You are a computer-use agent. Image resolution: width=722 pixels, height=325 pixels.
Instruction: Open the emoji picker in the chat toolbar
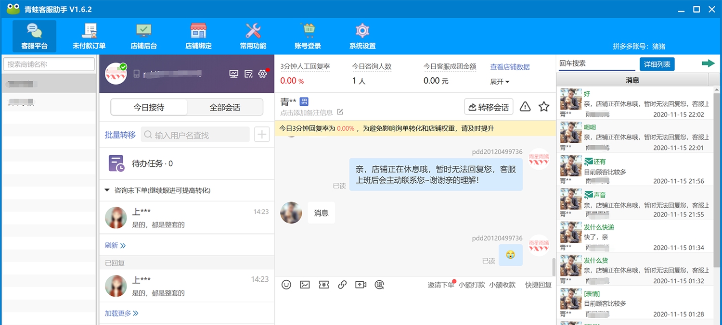pyautogui.click(x=286, y=284)
